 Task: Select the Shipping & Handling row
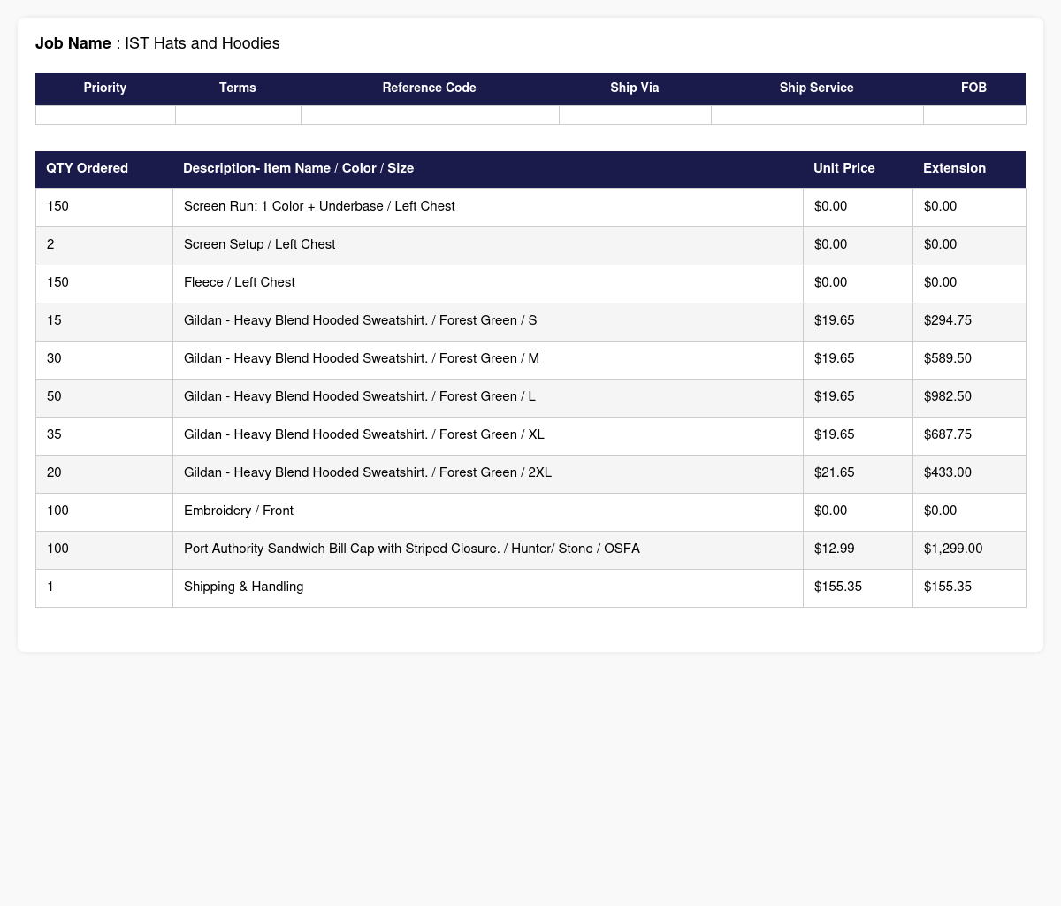click(530, 587)
